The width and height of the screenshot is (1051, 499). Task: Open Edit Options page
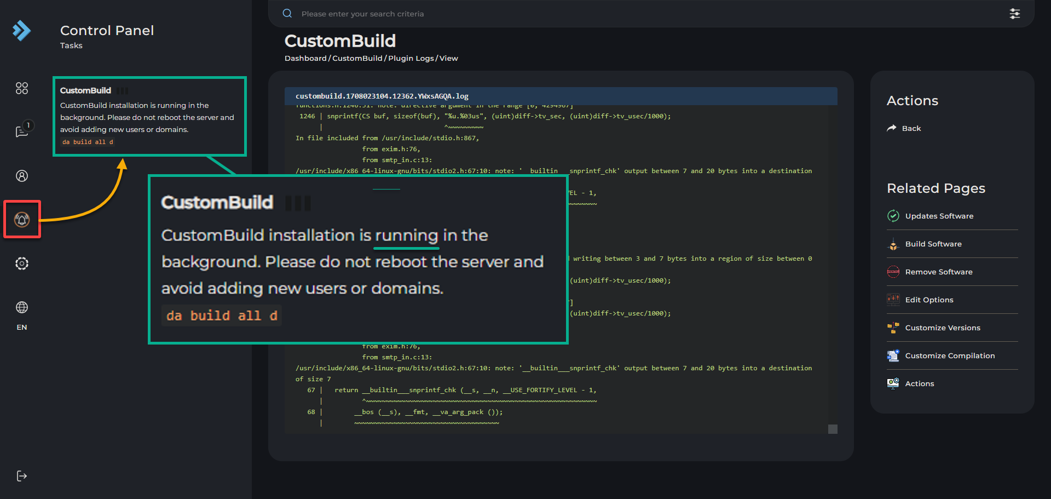click(952, 300)
